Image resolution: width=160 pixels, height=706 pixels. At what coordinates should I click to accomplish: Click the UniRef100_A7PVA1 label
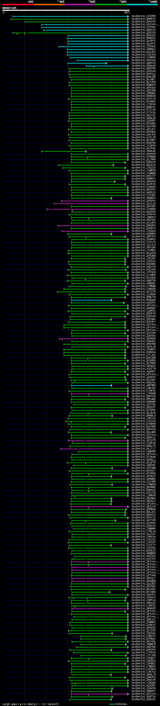pos(143,27)
